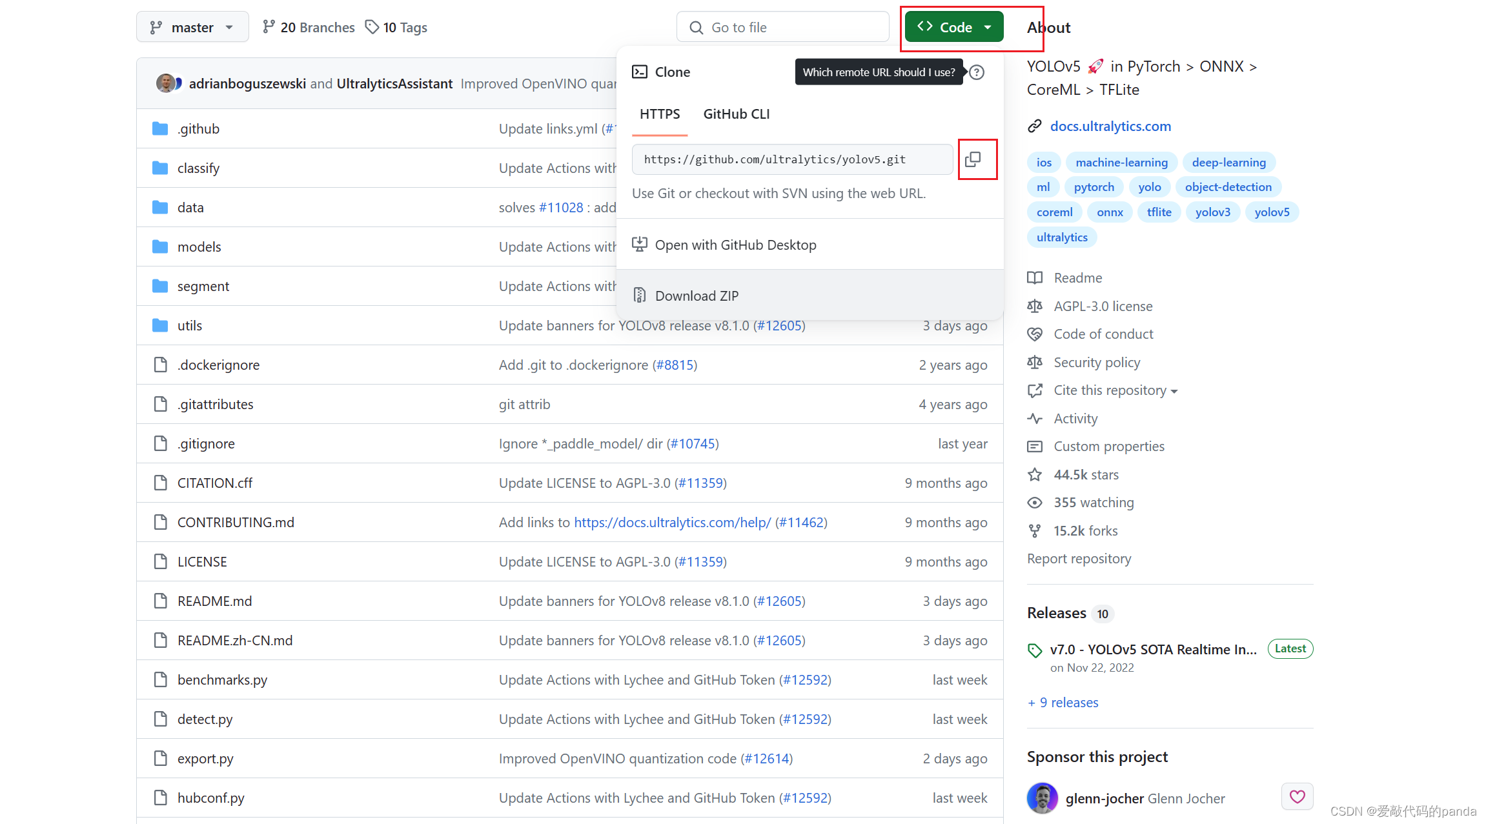Select the HTTPS clone tab
Viewport: 1486px width, 824px height.
click(659, 114)
